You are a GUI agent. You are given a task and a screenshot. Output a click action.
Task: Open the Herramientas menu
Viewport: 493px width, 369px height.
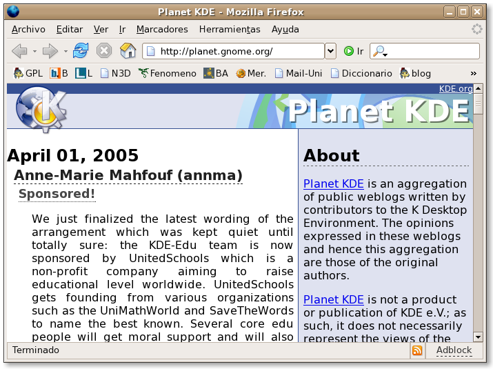(x=230, y=29)
